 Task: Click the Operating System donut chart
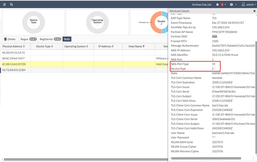pyautogui.click(x=97, y=22)
